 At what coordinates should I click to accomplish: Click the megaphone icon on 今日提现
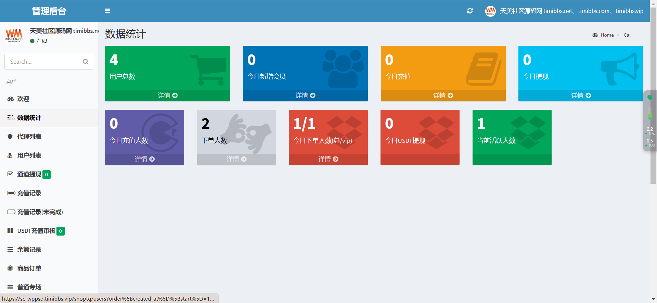pyautogui.click(x=620, y=69)
